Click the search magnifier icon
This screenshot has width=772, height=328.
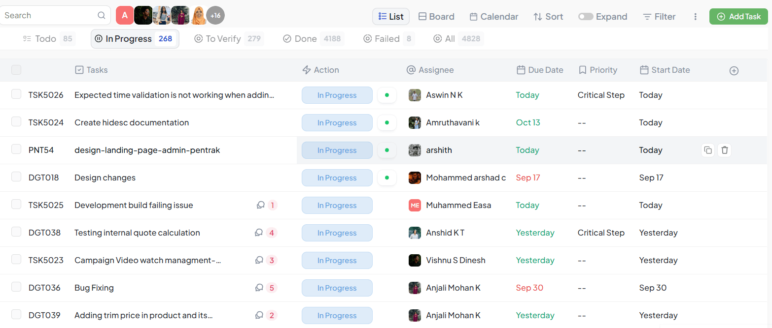(x=102, y=16)
